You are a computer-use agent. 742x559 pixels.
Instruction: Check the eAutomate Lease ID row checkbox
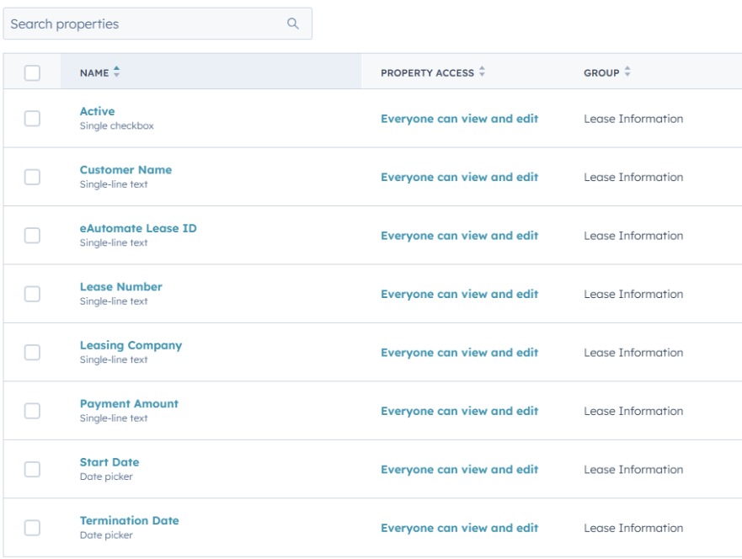[32, 235]
